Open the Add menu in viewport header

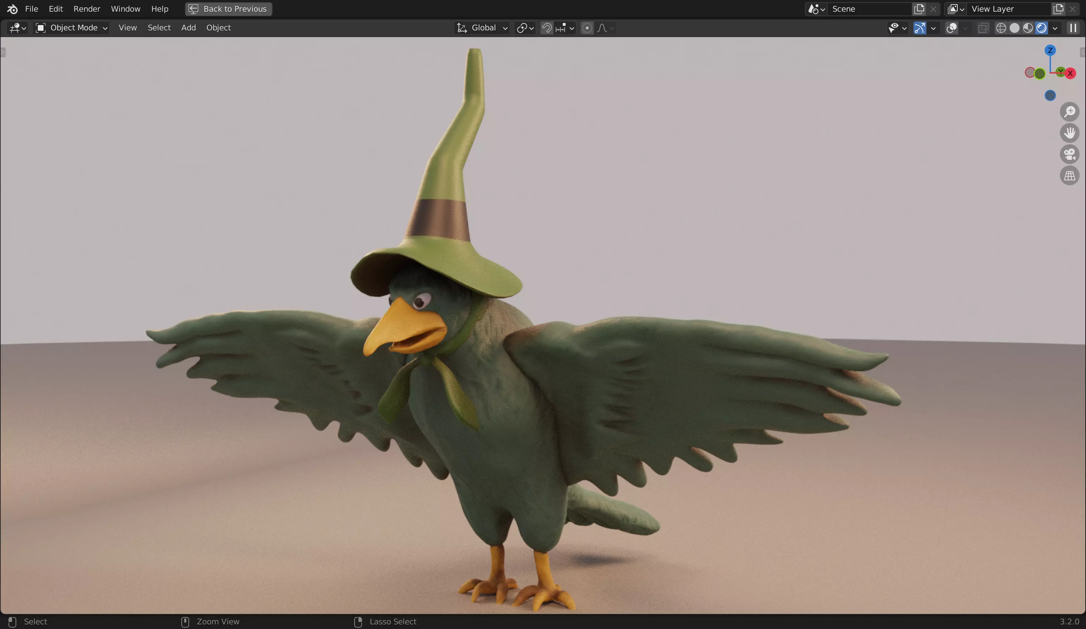(x=188, y=28)
